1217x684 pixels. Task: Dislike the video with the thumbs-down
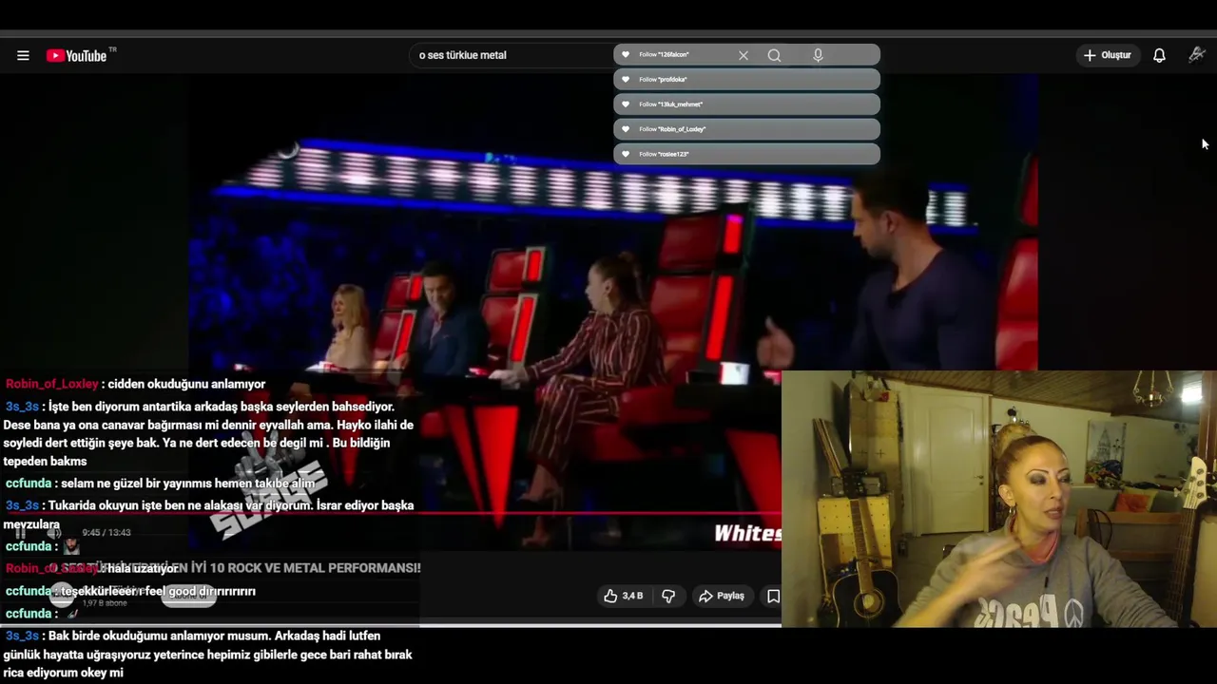(668, 596)
